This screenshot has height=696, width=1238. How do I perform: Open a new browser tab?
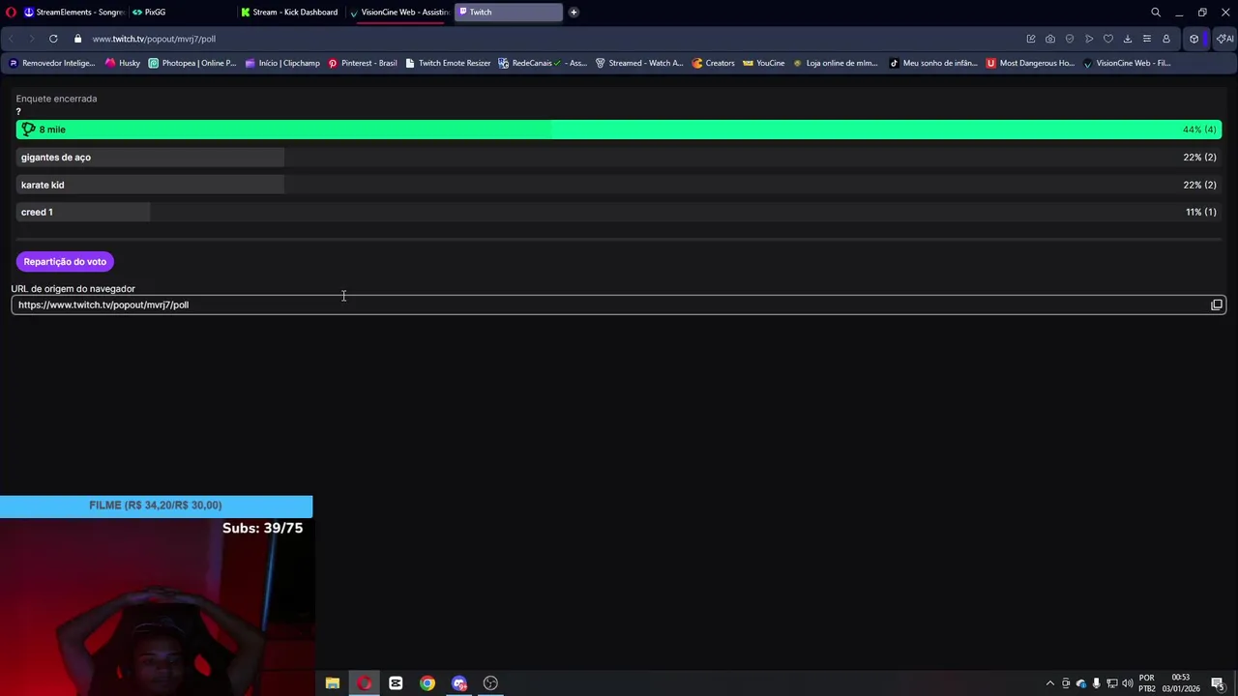pos(574,12)
